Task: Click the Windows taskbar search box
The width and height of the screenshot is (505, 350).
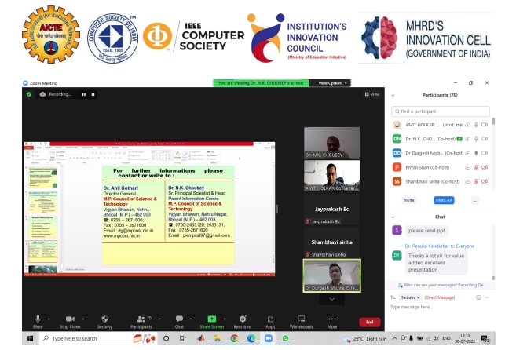Action: [98, 338]
